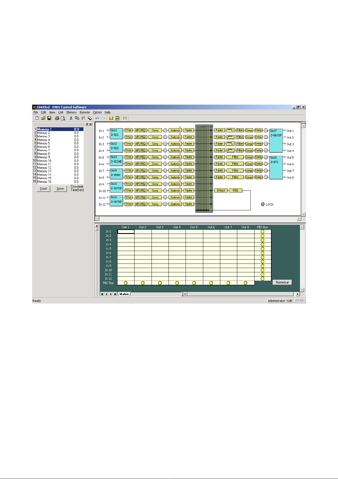Toggle In 5 MIC Bus yellow circle

tap(263, 249)
